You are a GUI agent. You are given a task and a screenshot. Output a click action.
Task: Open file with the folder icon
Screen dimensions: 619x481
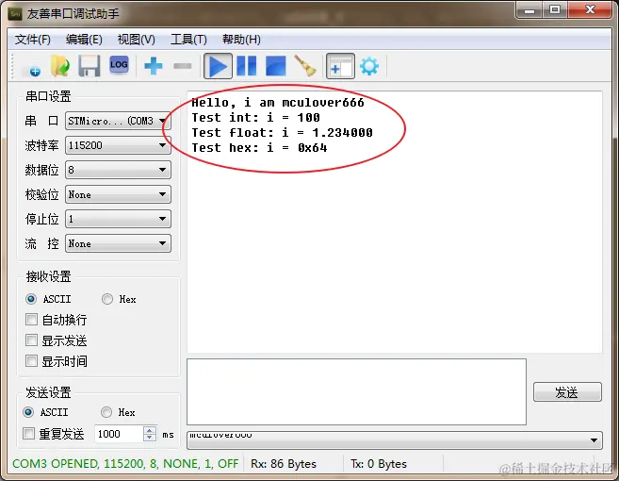[x=60, y=66]
